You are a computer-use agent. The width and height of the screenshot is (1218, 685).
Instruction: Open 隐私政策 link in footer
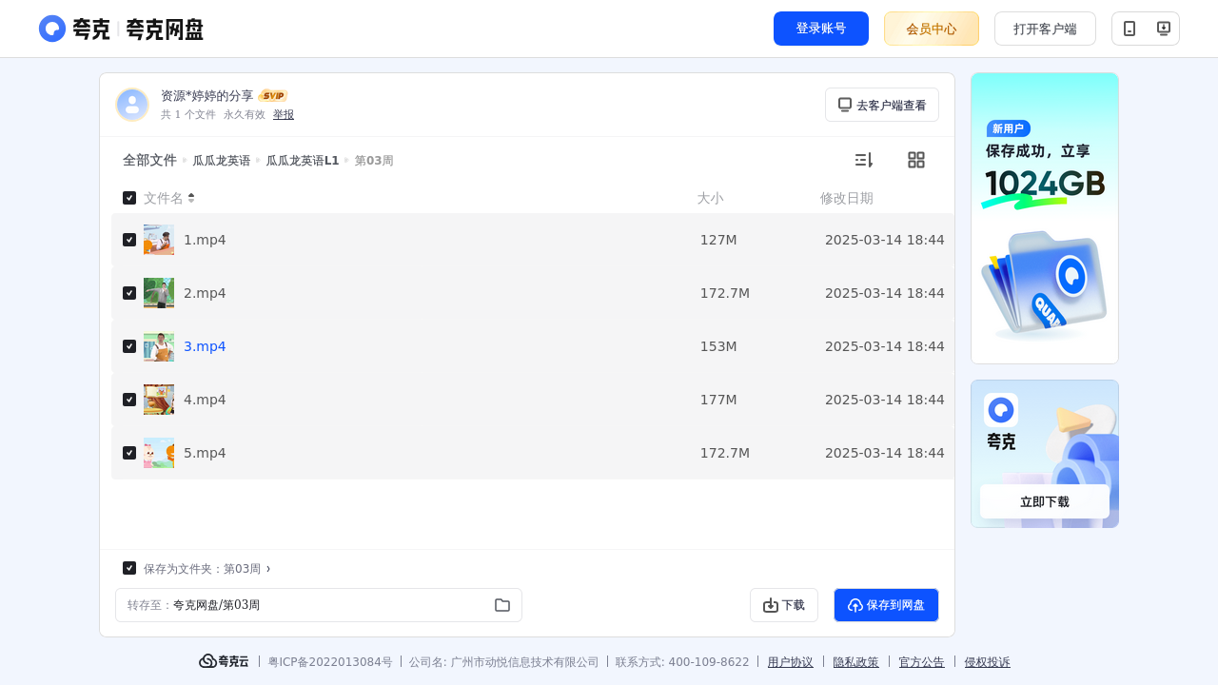tap(856, 661)
